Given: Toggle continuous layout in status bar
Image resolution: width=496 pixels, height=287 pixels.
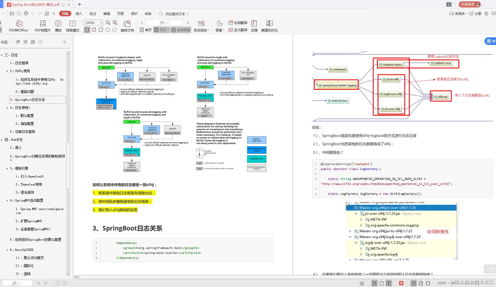Looking at the screenshot, I should tap(374, 283).
